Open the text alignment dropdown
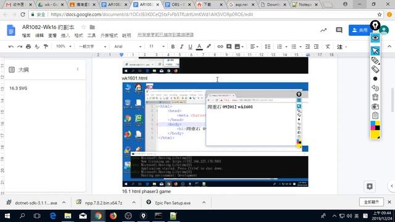 pyautogui.click(x=254, y=47)
